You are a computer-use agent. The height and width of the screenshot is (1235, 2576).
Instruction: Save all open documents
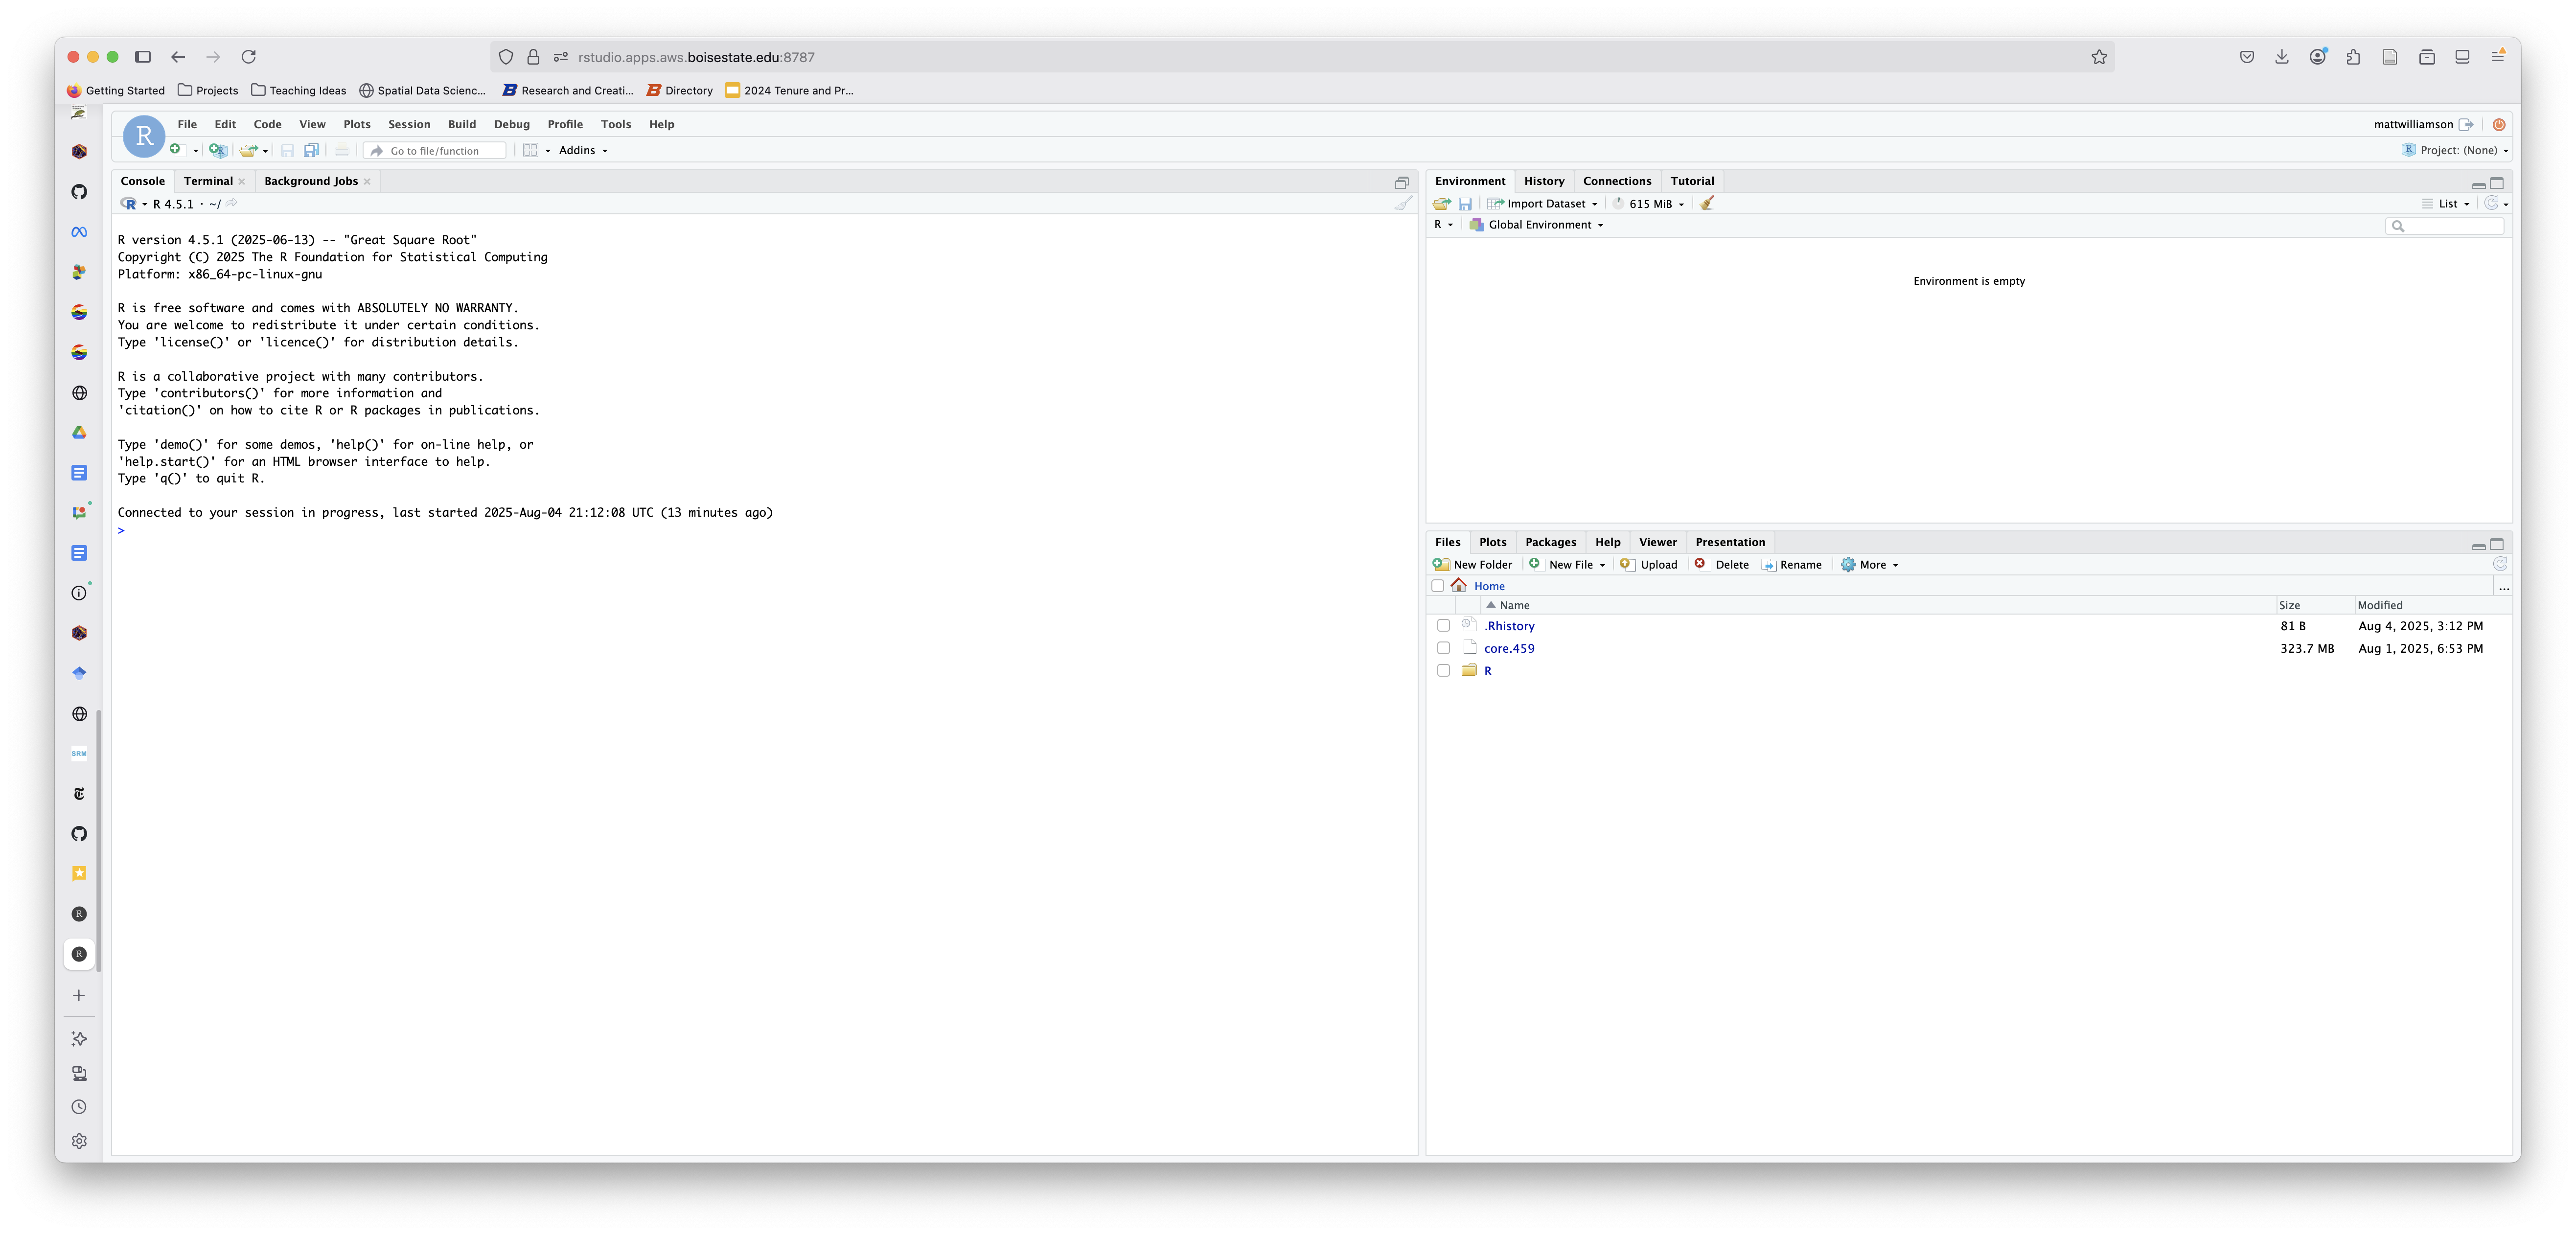pyautogui.click(x=311, y=150)
